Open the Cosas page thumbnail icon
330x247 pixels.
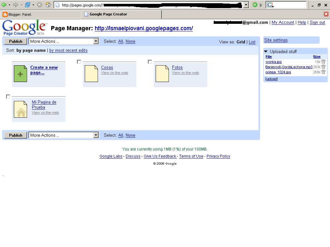tap(91, 74)
